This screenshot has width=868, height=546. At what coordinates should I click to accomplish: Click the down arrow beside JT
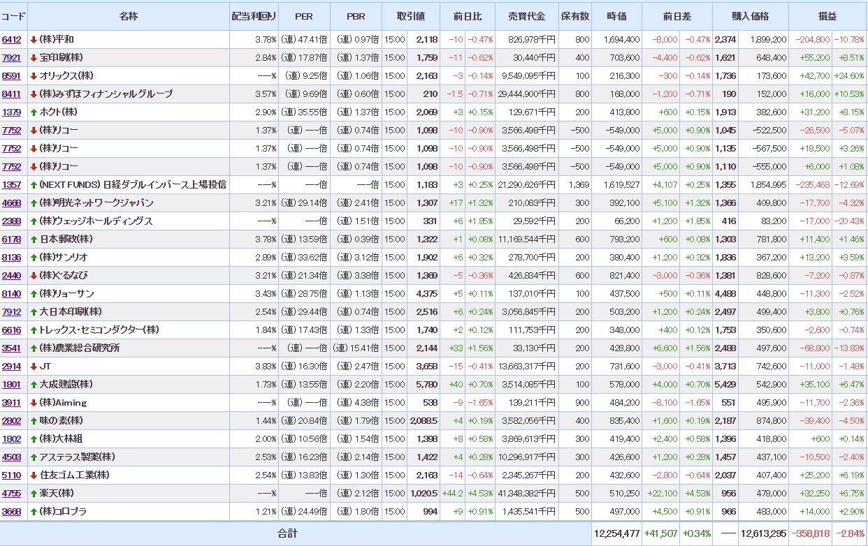pos(34,367)
